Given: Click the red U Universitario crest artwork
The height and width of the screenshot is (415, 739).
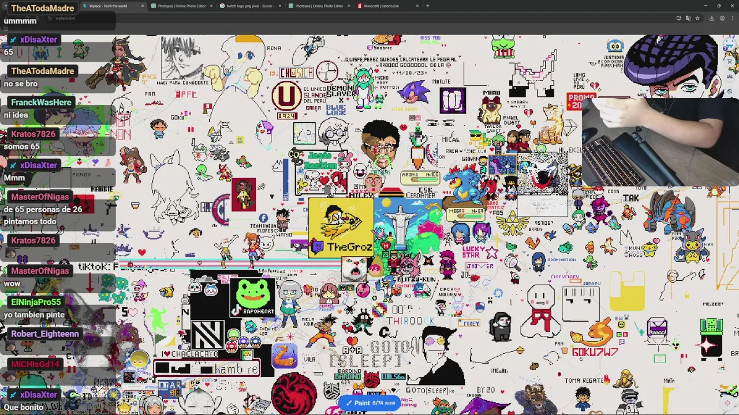Looking at the screenshot, I should point(286,96).
